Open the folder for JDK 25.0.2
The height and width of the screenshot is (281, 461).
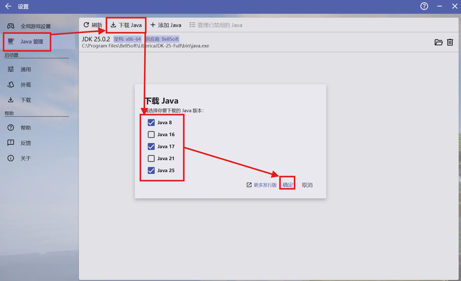click(439, 42)
